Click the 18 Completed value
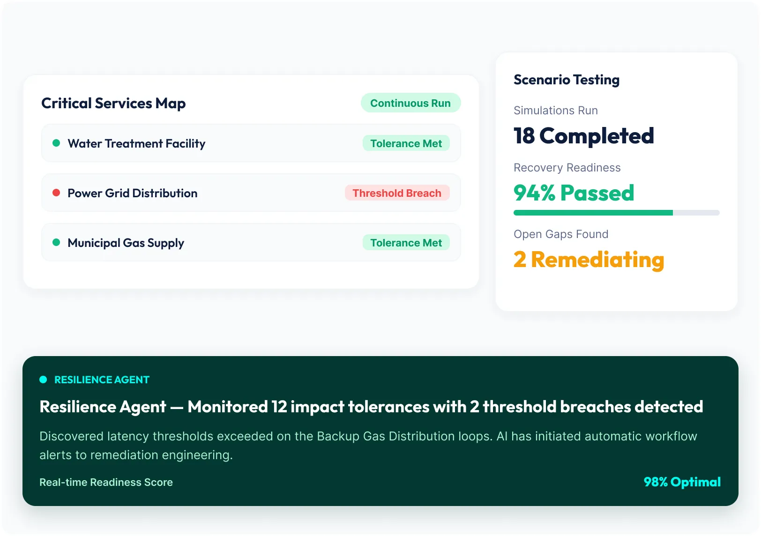 pos(584,136)
